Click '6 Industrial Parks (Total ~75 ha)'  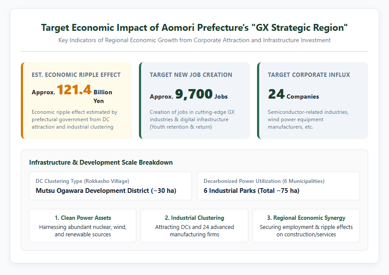click(251, 191)
